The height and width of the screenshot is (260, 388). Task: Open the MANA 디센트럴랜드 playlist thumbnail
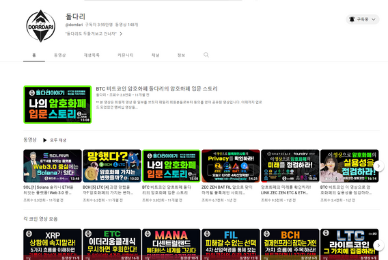[171, 244]
